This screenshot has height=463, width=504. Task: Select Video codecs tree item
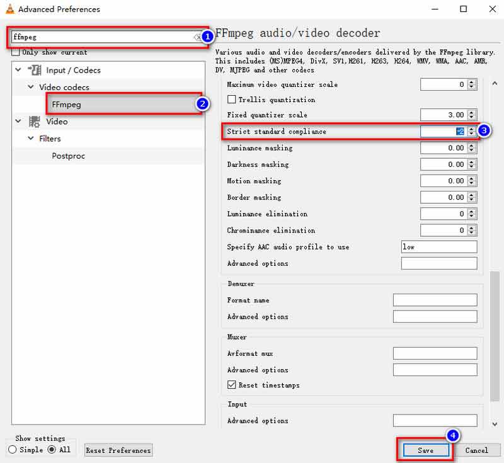point(64,87)
